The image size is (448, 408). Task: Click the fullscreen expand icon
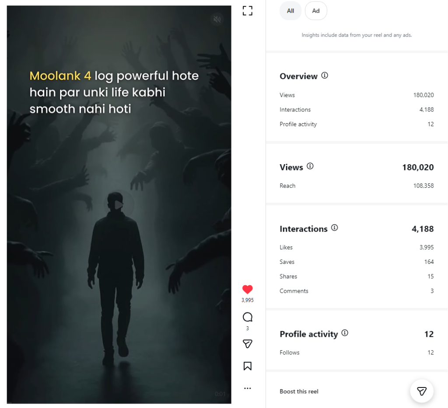[x=248, y=11]
